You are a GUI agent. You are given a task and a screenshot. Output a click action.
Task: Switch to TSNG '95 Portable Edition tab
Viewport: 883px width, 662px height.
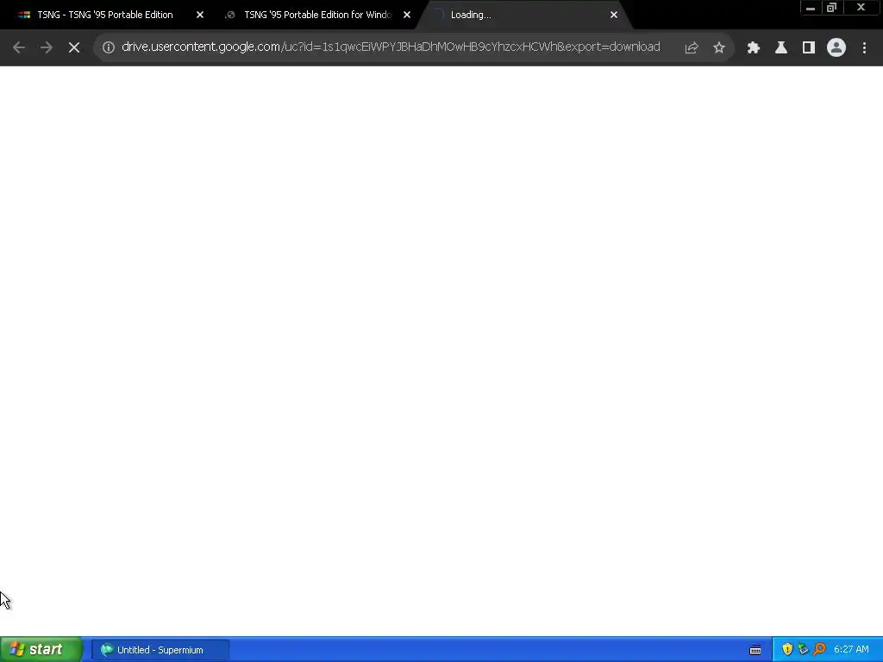click(x=104, y=16)
